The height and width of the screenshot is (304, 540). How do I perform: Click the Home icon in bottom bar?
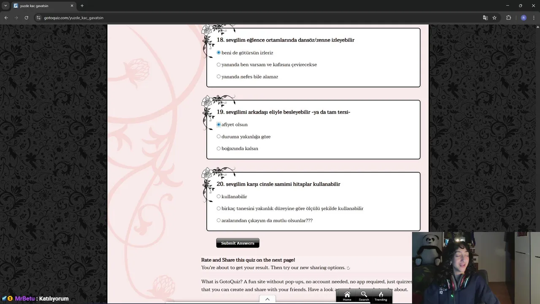347,296
